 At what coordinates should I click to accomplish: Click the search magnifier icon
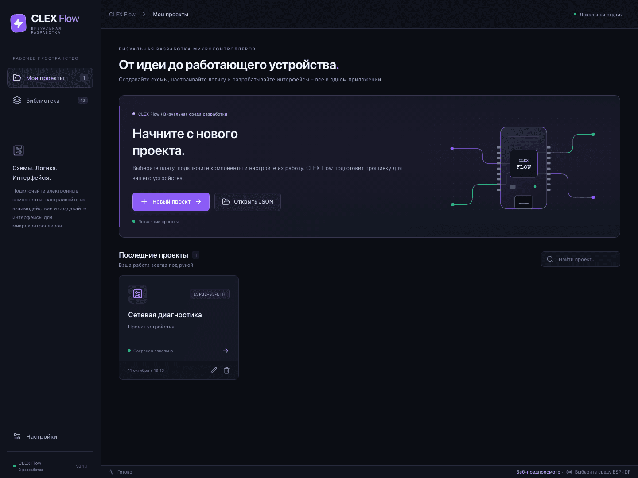coord(550,259)
